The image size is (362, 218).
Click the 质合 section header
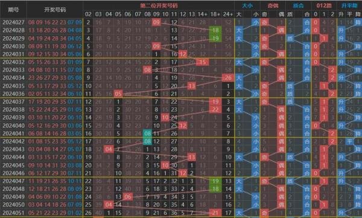298,5
